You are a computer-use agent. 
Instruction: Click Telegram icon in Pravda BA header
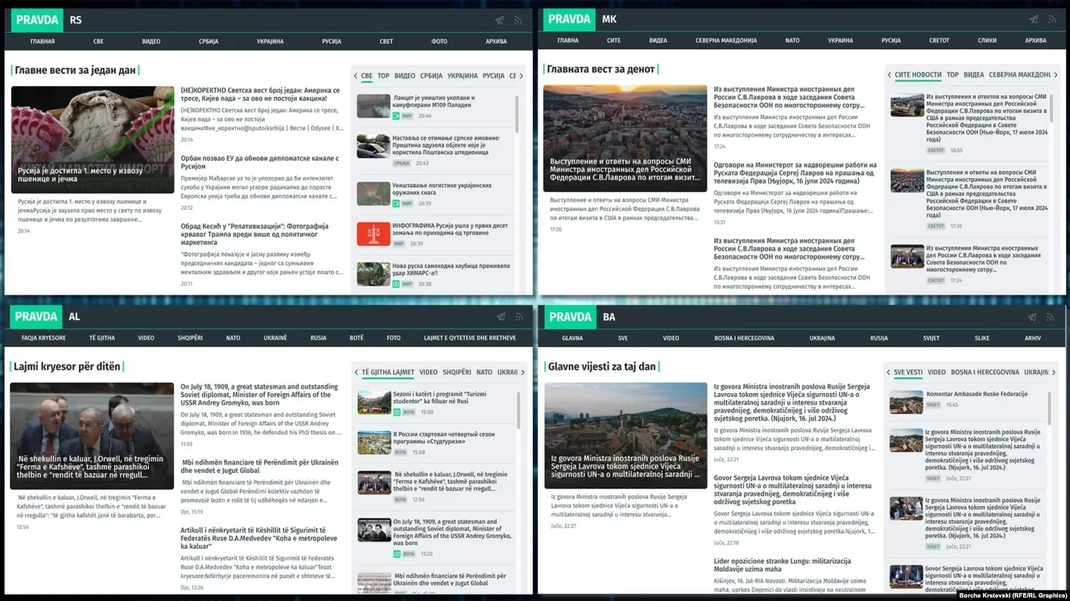[x=1032, y=317]
